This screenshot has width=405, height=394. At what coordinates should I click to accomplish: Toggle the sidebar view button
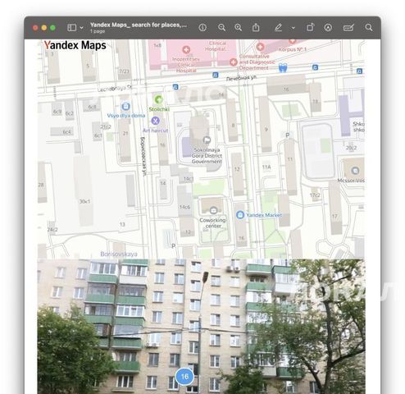(72, 28)
